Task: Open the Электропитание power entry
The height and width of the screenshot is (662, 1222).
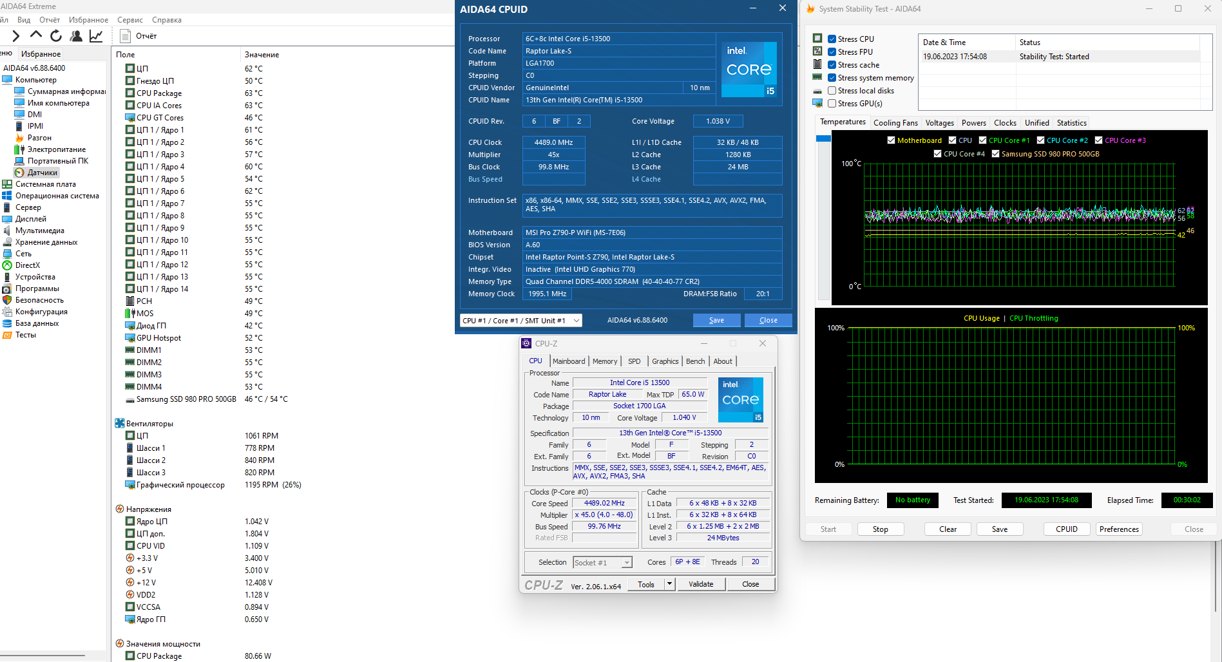Action: pos(57,149)
